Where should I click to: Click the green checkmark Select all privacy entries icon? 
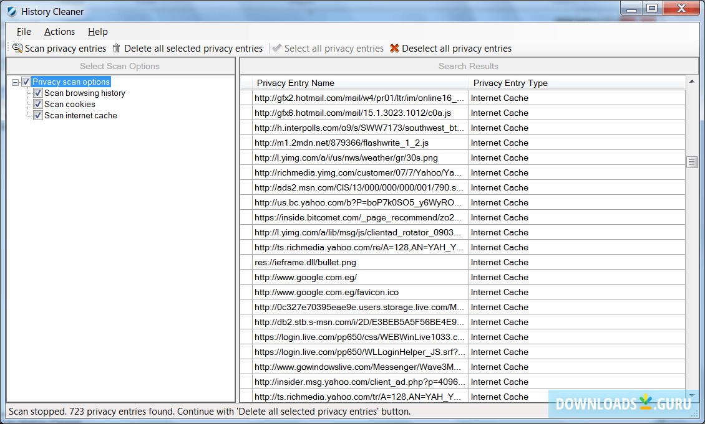(276, 48)
